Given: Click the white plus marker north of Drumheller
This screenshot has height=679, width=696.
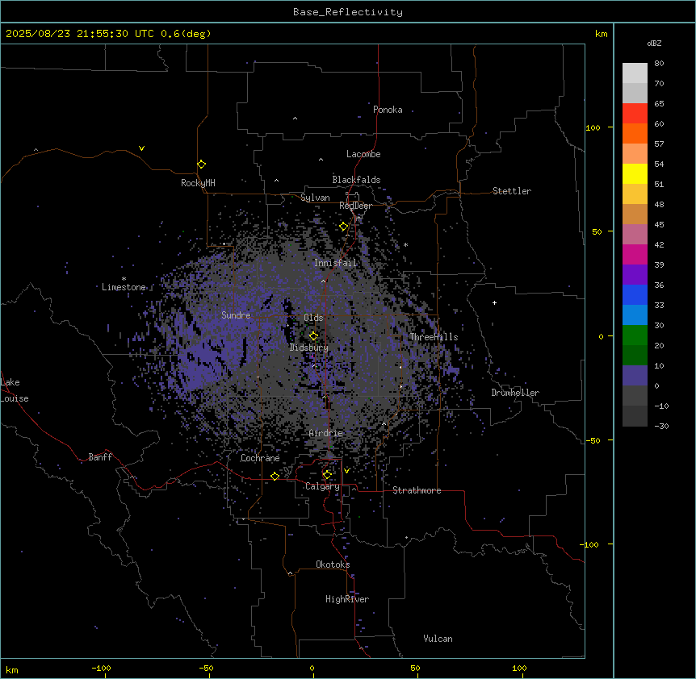Looking at the screenshot, I should [x=494, y=302].
